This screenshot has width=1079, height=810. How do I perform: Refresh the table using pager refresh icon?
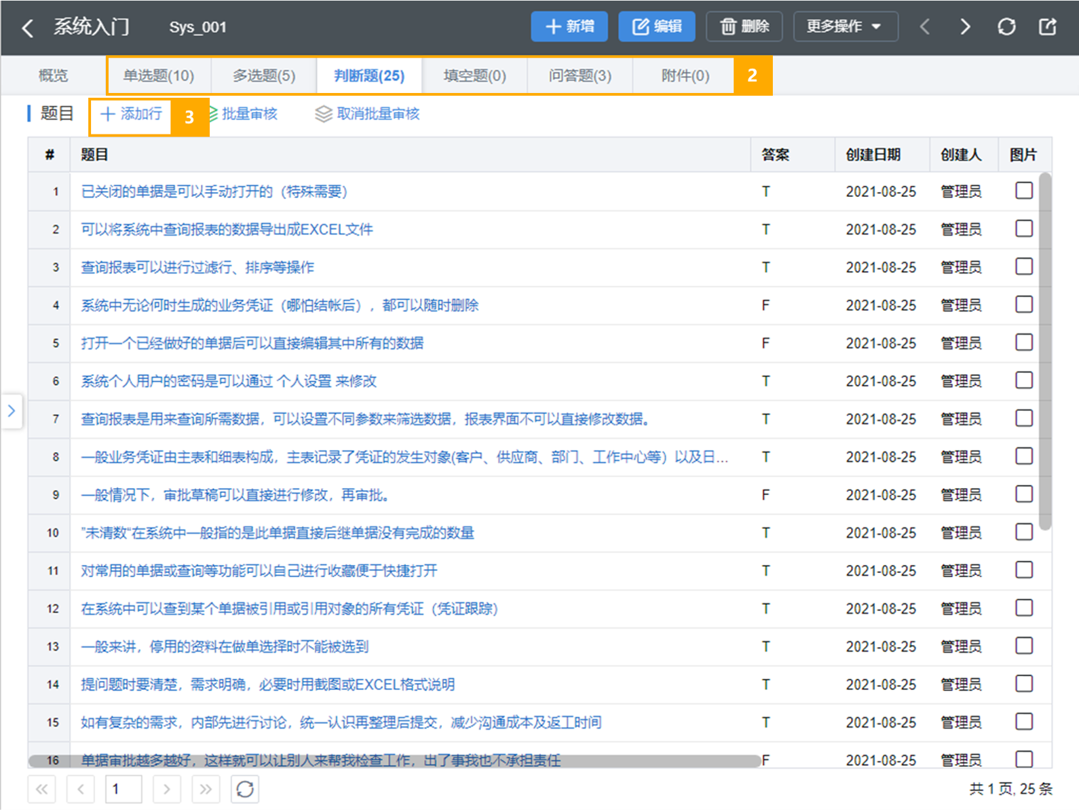[245, 789]
